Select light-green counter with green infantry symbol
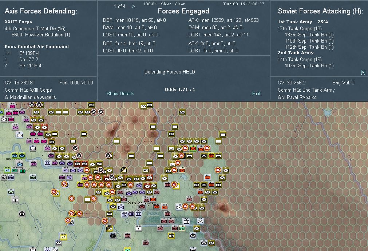The height and width of the screenshot is (251, 368). pyautogui.click(x=11, y=192)
